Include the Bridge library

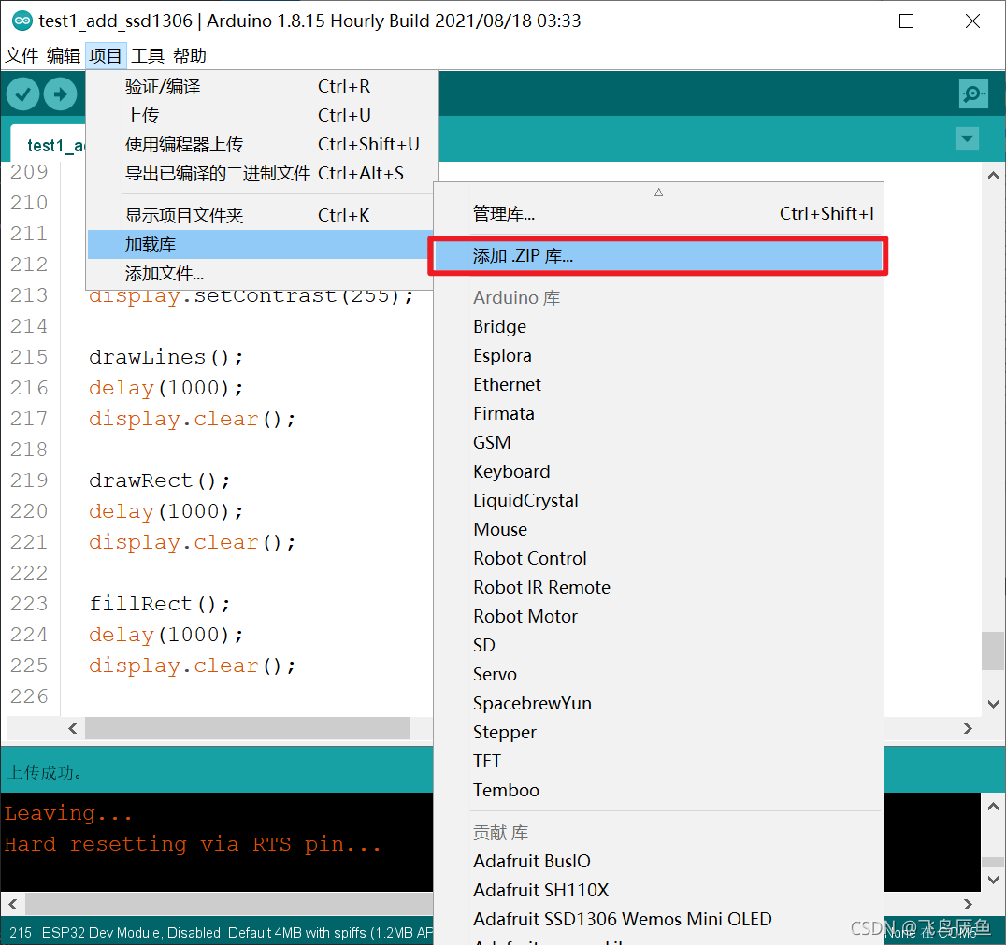[x=658, y=326]
